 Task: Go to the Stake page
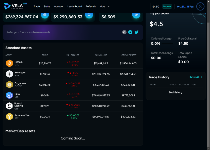[47, 7]
